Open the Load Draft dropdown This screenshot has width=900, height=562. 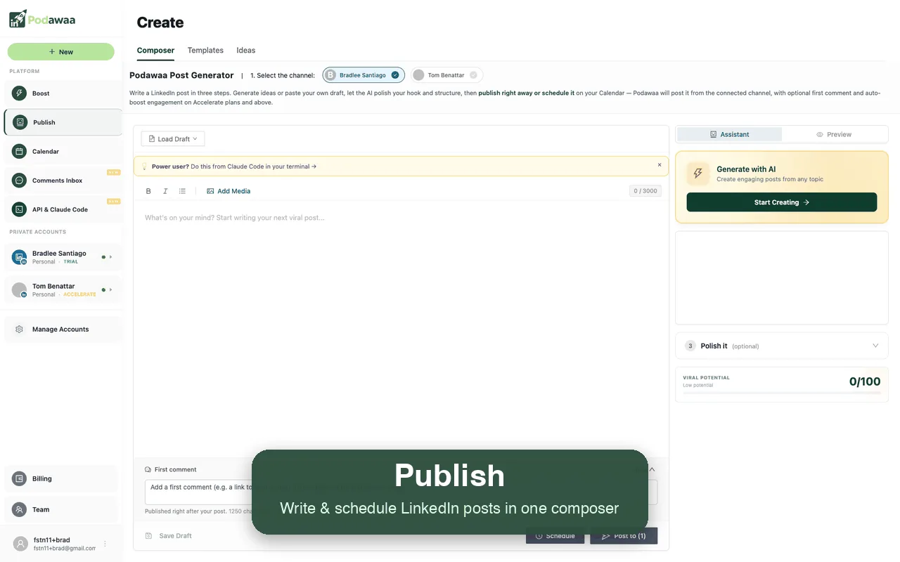point(173,139)
